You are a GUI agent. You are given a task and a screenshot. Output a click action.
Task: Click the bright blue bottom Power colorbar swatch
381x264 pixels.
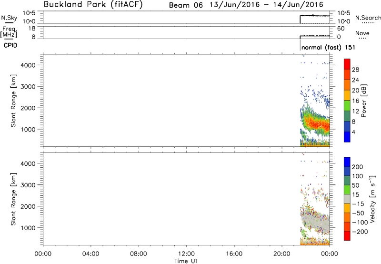click(x=347, y=137)
